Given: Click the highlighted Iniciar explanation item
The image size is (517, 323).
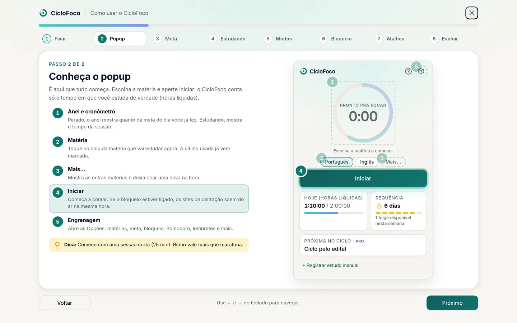Looking at the screenshot, I should [x=149, y=198].
